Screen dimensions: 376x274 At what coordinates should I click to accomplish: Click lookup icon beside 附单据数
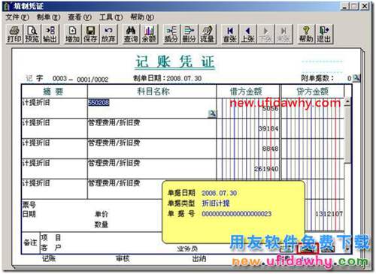pyautogui.click(x=356, y=78)
